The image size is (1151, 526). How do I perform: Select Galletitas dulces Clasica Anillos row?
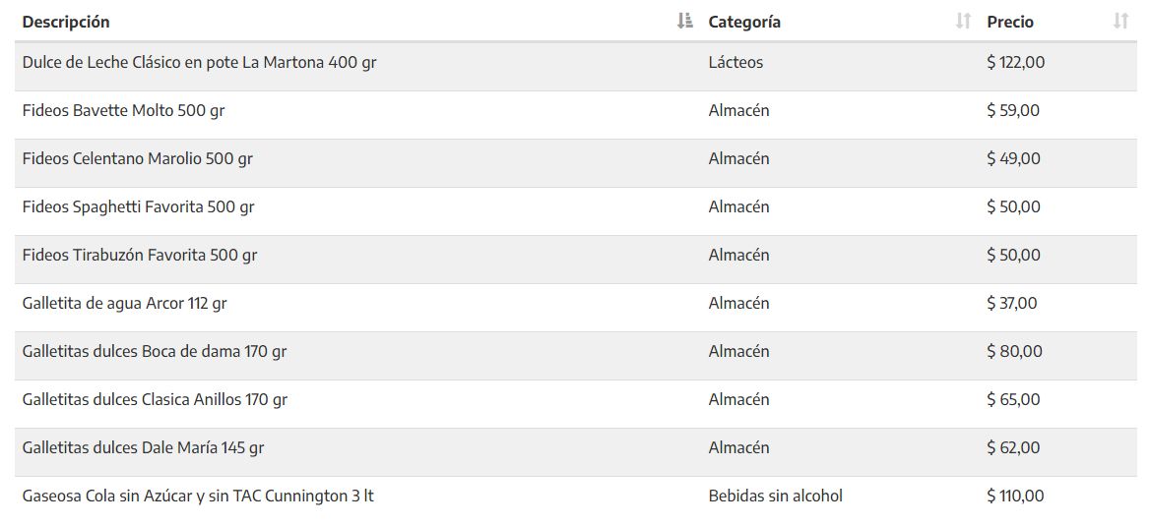(x=575, y=404)
